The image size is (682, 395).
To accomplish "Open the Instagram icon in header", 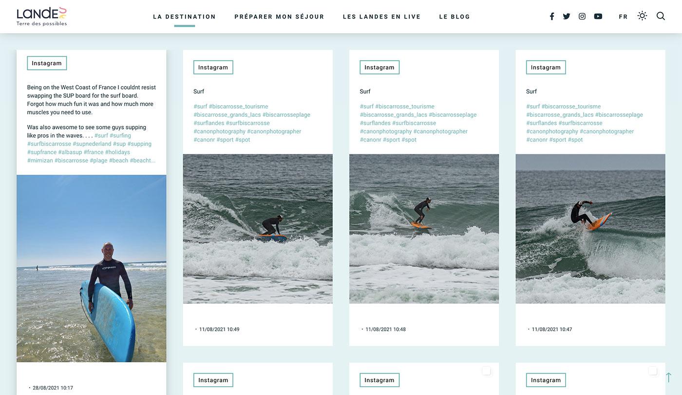I will [582, 17].
